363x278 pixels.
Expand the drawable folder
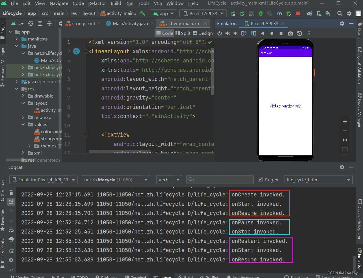pyautogui.click(x=23, y=96)
